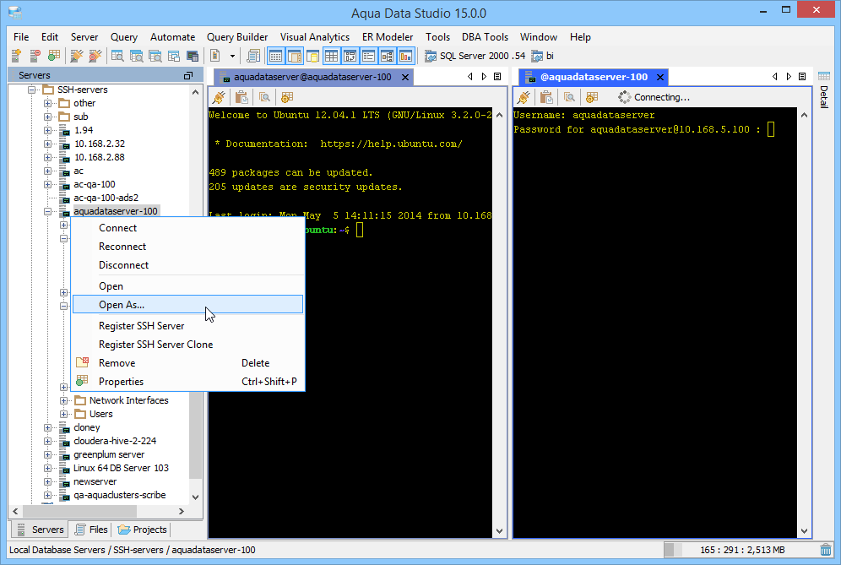Open dropdown arrow beside new document icon
This screenshot has width=841, height=565.
tap(232, 56)
